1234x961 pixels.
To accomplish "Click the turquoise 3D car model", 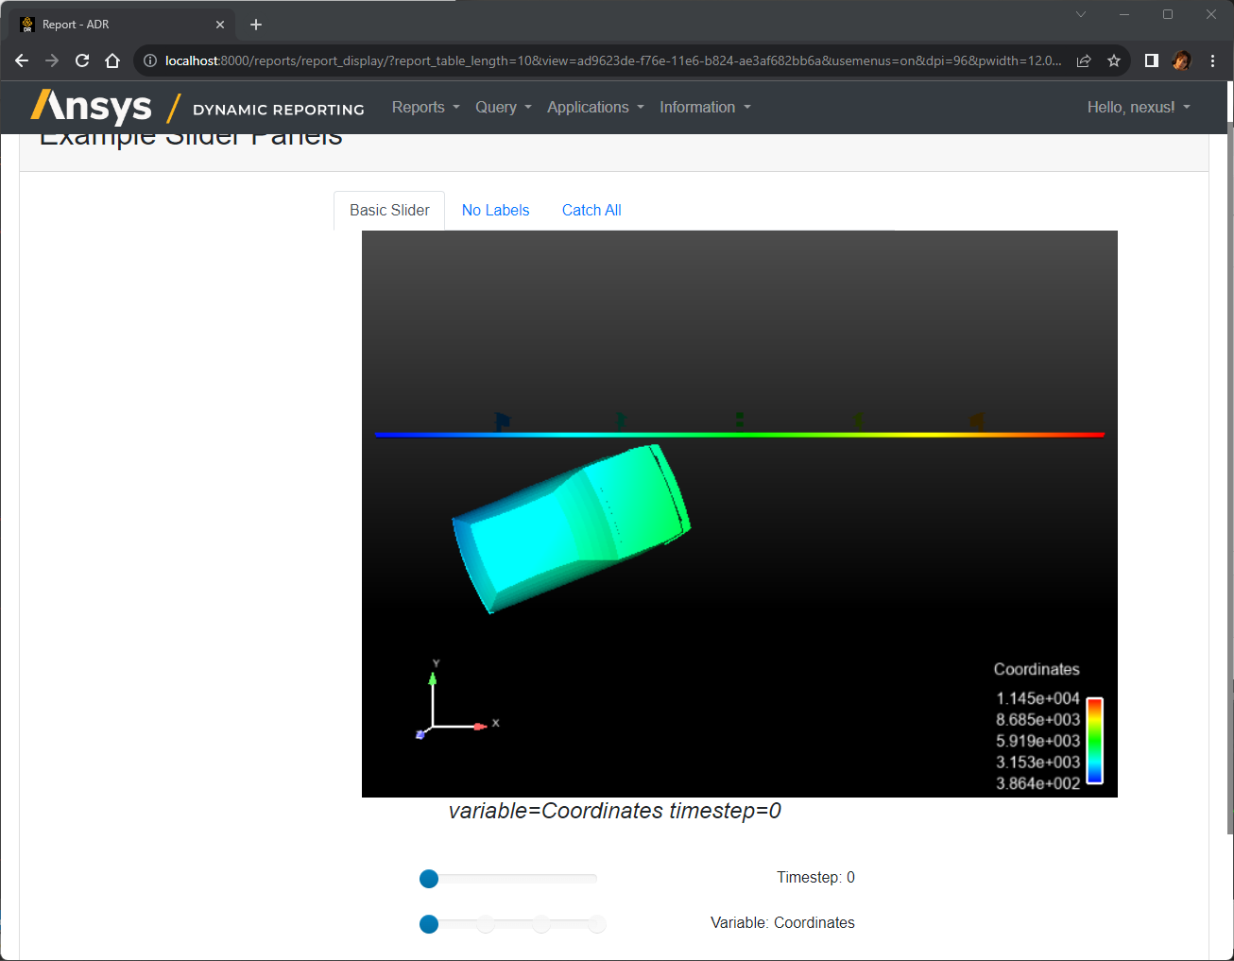I will click(x=572, y=528).
